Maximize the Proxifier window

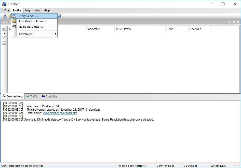click(223, 4)
